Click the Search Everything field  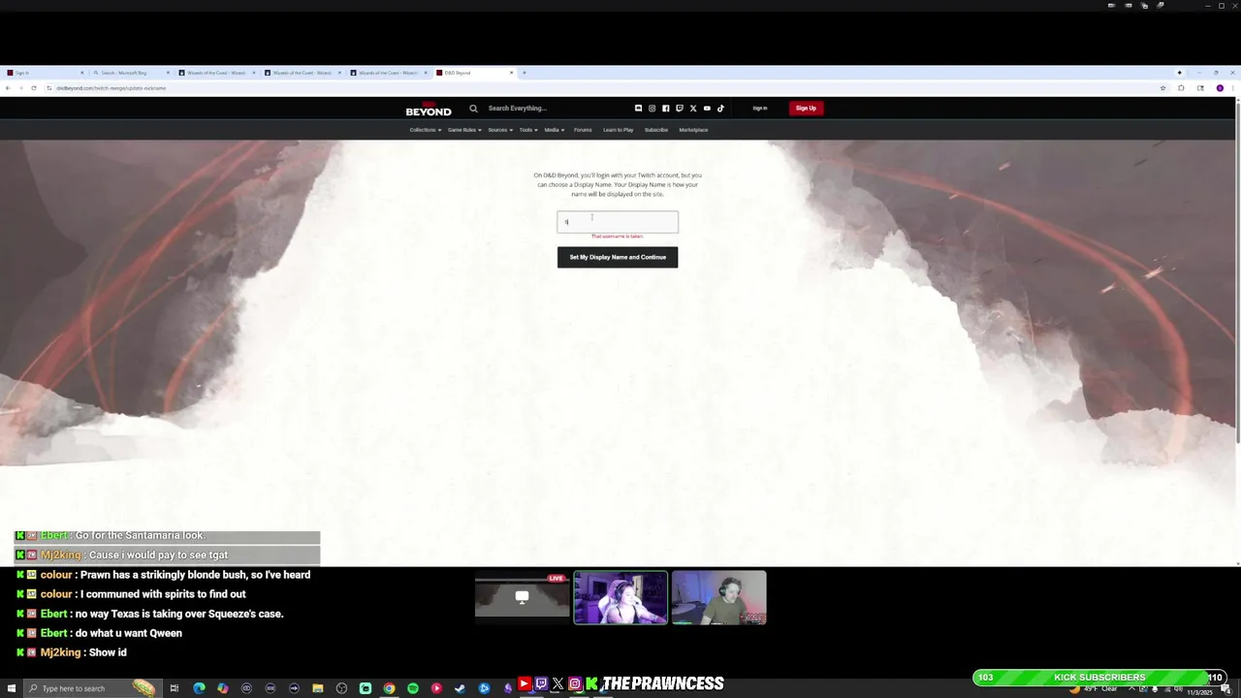[x=518, y=109]
